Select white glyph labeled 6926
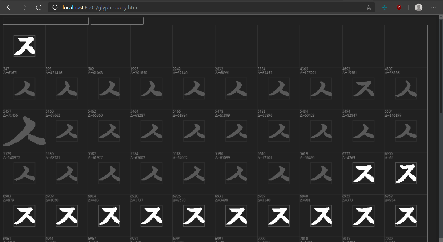This screenshot has height=242, width=443. pos(194,216)
